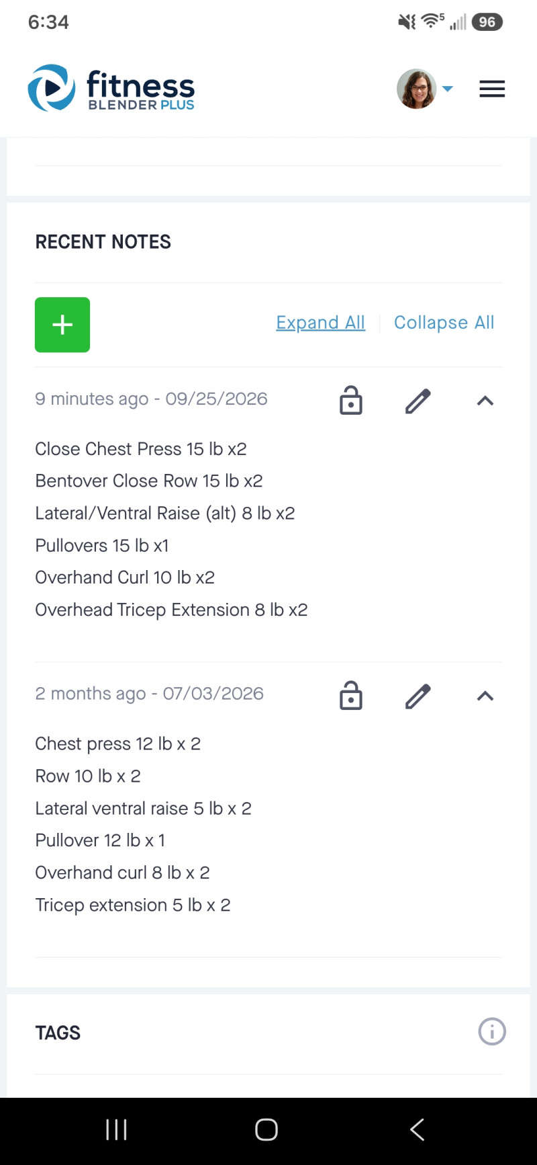537x1165 pixels.
Task: Collapse the 09/25/2026 note with chevron
Action: click(485, 401)
